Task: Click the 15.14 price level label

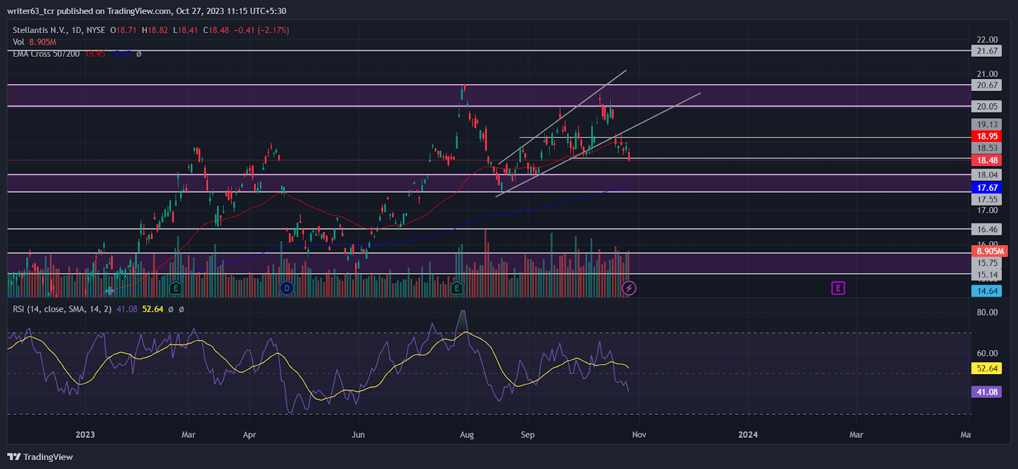Action: (987, 275)
